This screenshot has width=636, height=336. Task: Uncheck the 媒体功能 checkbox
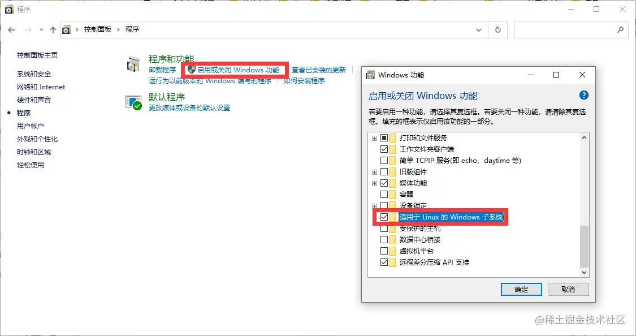pyautogui.click(x=384, y=183)
